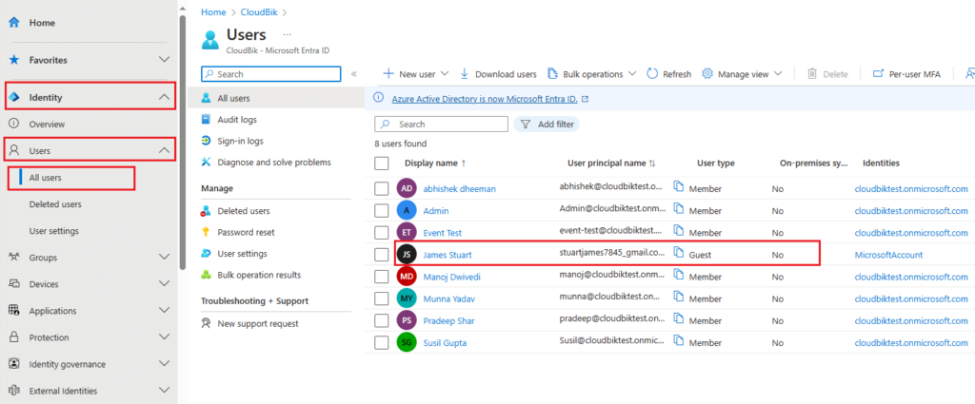The image size is (975, 404).
Task: Click the Sign-in logs icon
Action: [x=206, y=141]
